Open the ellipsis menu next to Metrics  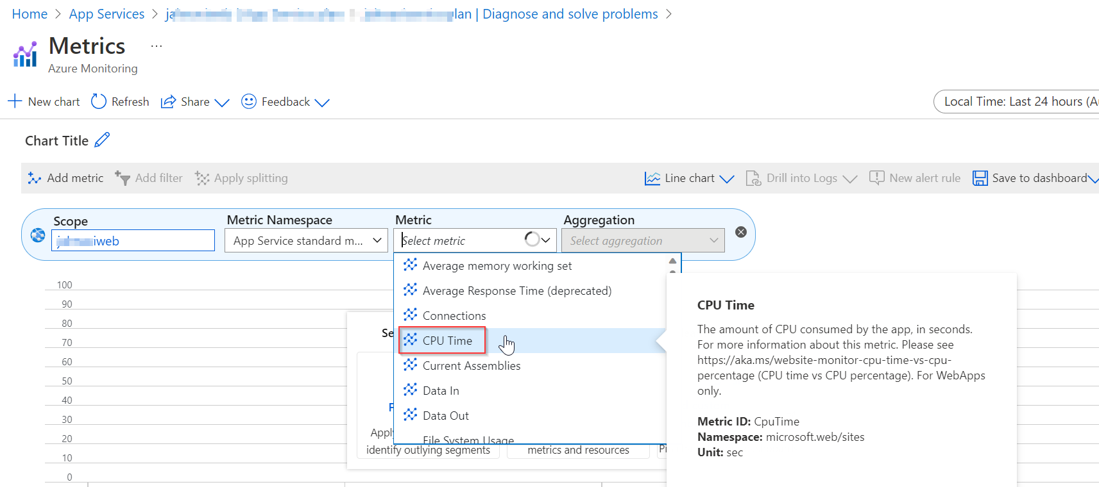[157, 46]
